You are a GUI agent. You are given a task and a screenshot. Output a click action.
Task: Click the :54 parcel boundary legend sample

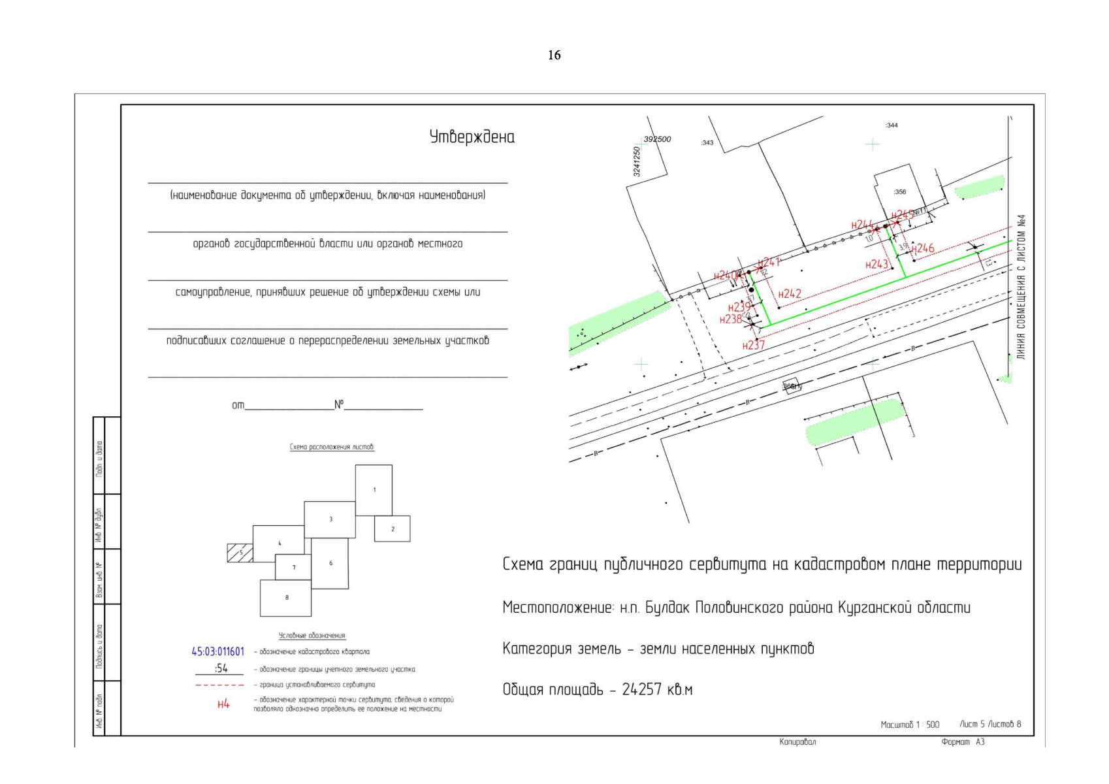pyautogui.click(x=220, y=668)
